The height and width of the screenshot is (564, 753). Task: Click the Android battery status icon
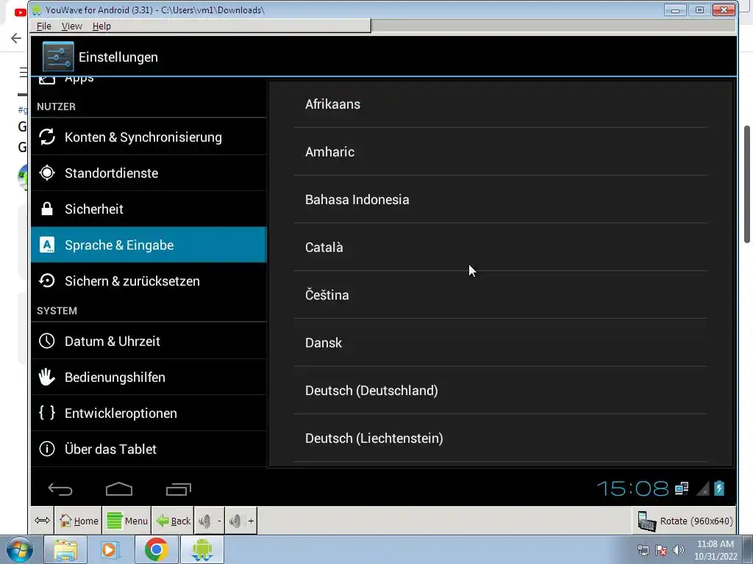[719, 488]
